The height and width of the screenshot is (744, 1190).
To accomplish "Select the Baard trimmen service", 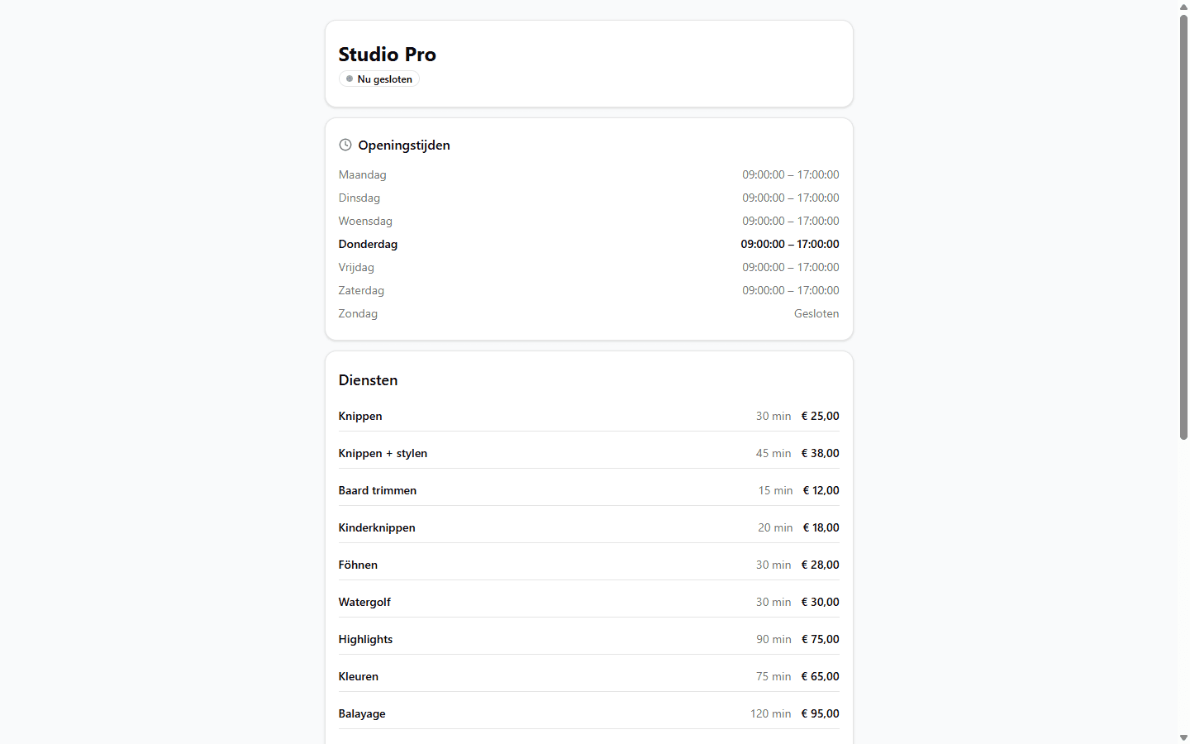I will tap(378, 490).
